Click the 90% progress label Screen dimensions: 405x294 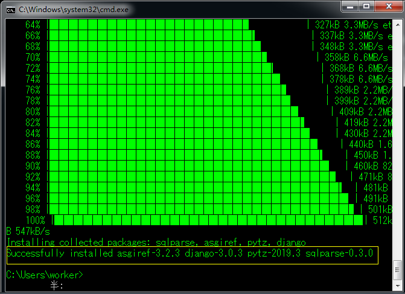[x=33, y=166]
